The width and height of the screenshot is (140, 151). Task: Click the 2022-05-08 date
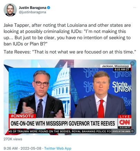(x=31, y=148)
